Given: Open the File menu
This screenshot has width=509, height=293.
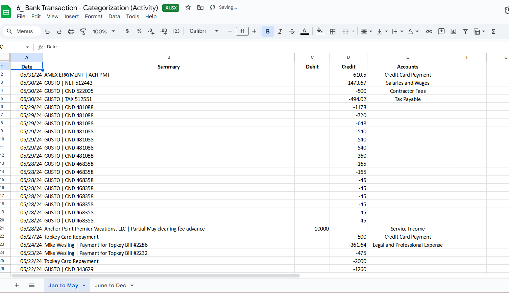Looking at the screenshot, I should coord(21,16).
